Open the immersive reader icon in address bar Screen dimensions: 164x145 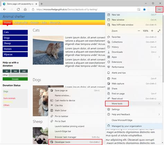[139, 9]
